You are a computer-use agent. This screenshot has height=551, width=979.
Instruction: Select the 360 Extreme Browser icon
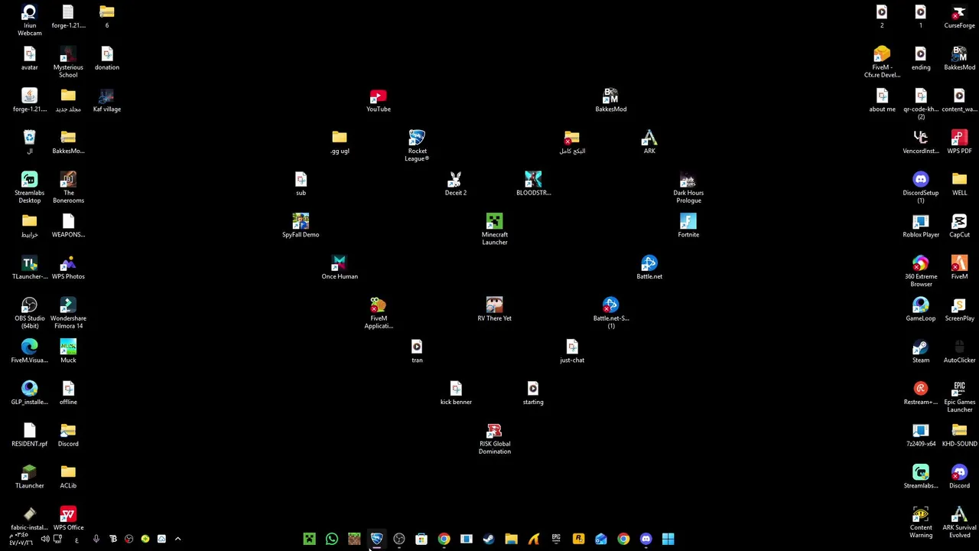pos(920,272)
